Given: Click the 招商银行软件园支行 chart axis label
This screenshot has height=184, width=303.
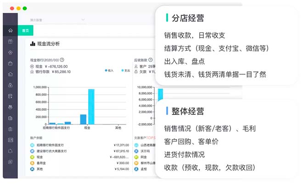Looking at the screenshot, I should click(56, 128).
